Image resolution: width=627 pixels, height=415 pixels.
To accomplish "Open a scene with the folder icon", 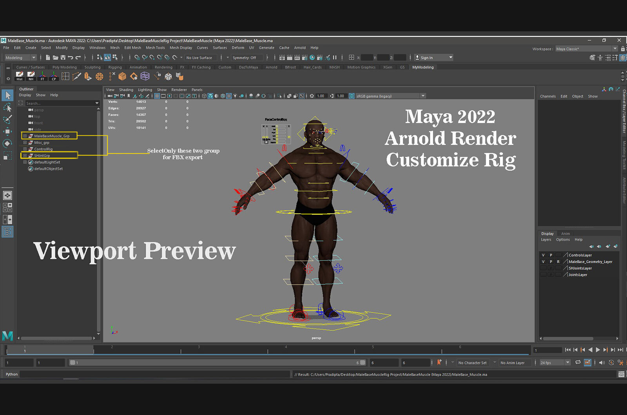I will tap(55, 58).
